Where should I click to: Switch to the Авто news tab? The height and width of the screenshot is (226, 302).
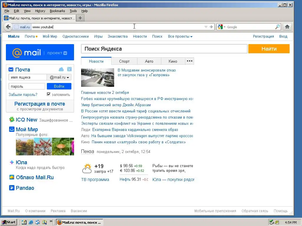click(x=149, y=61)
